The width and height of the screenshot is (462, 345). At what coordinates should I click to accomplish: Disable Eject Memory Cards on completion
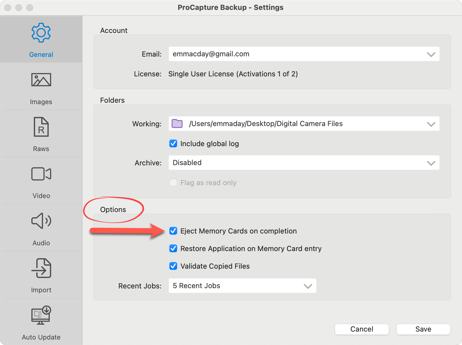pos(173,231)
